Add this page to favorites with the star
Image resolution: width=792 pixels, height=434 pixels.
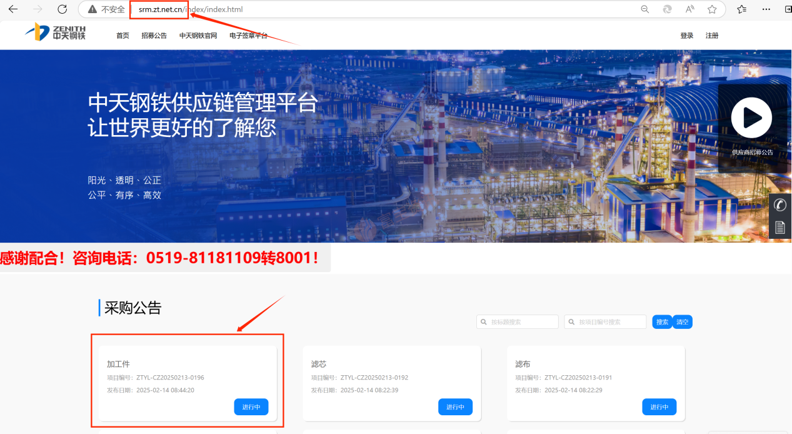[712, 9]
